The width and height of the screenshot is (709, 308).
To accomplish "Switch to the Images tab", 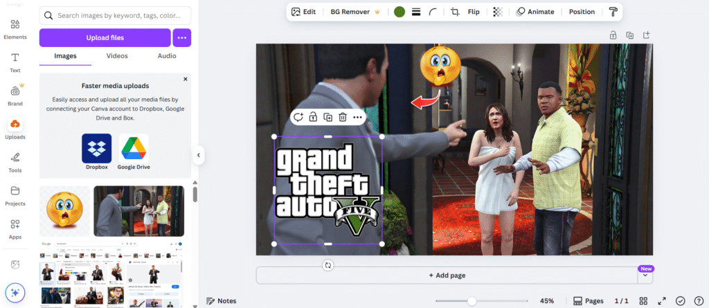I will (x=65, y=56).
